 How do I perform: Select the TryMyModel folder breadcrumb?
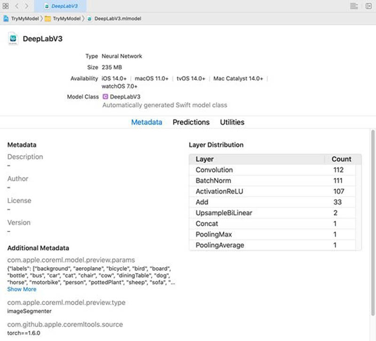63,18
